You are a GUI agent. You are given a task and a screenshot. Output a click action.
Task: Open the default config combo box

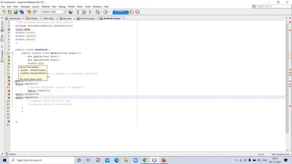coord(53,12)
